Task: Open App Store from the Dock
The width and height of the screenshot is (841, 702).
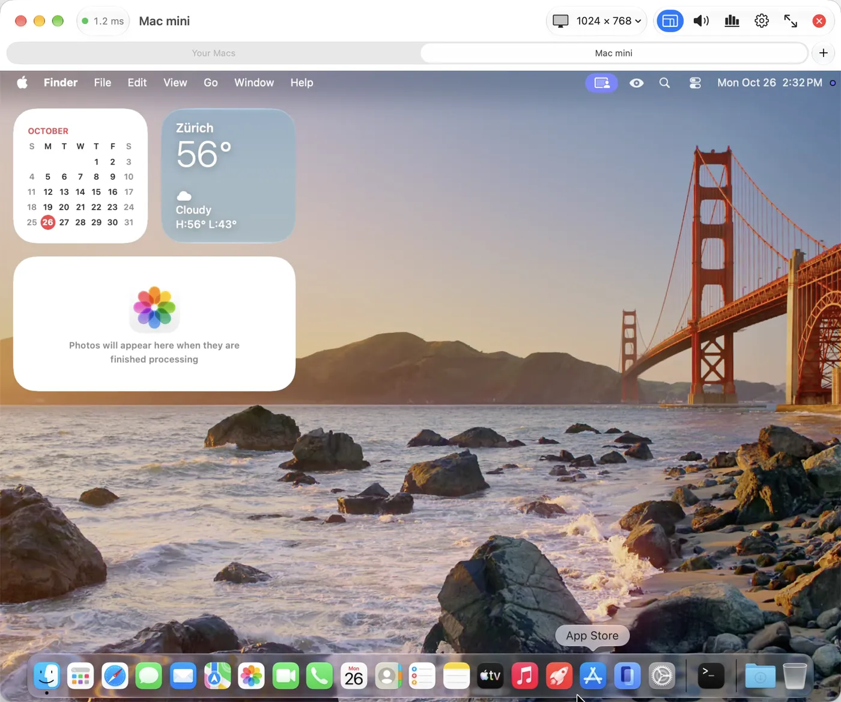Action: pos(593,676)
